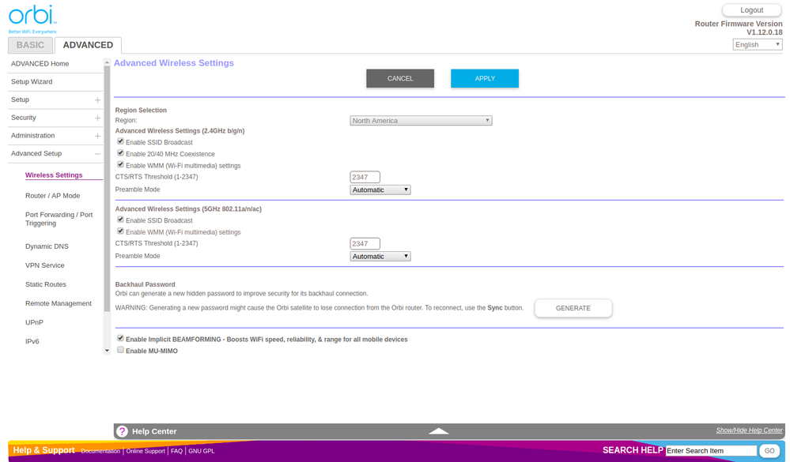Switch to the BASIC tab
The width and height of the screenshot is (790, 462).
[30, 45]
